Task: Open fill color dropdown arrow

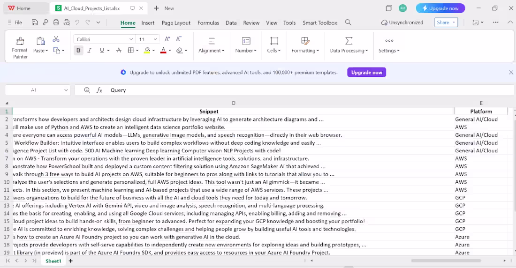Action: coord(154,51)
